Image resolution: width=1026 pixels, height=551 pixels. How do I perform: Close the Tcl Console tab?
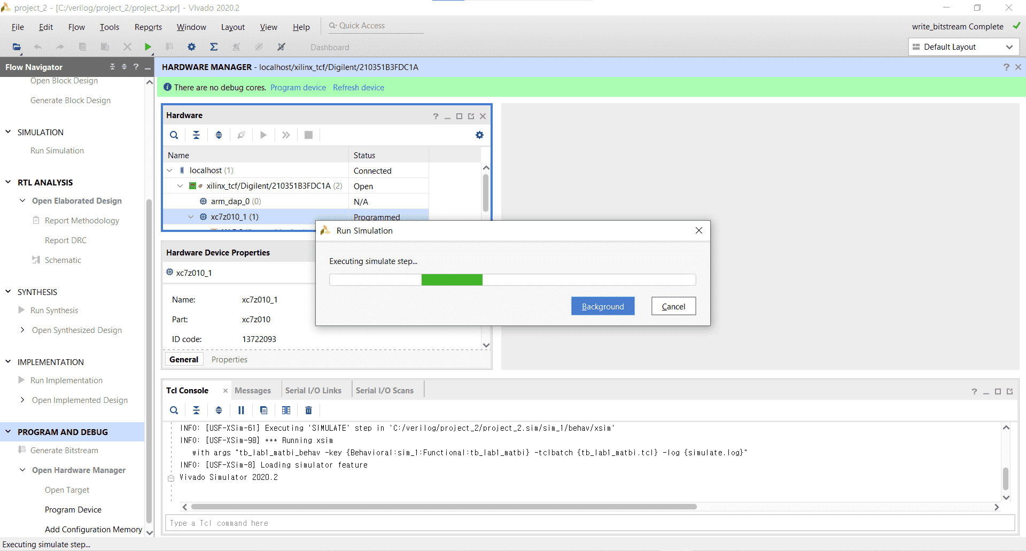click(x=226, y=391)
